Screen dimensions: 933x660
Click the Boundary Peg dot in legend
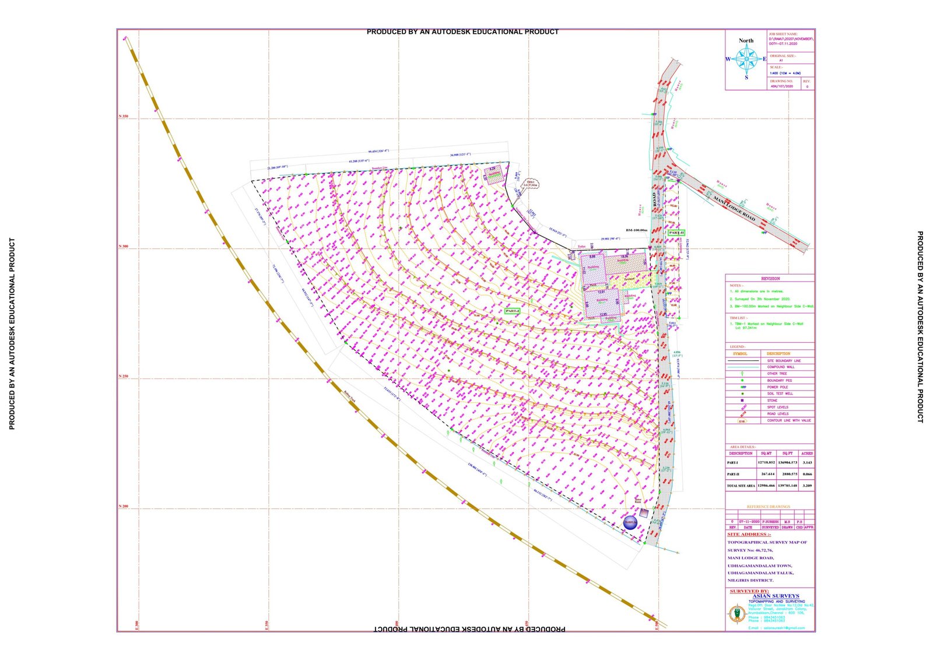[x=742, y=380]
